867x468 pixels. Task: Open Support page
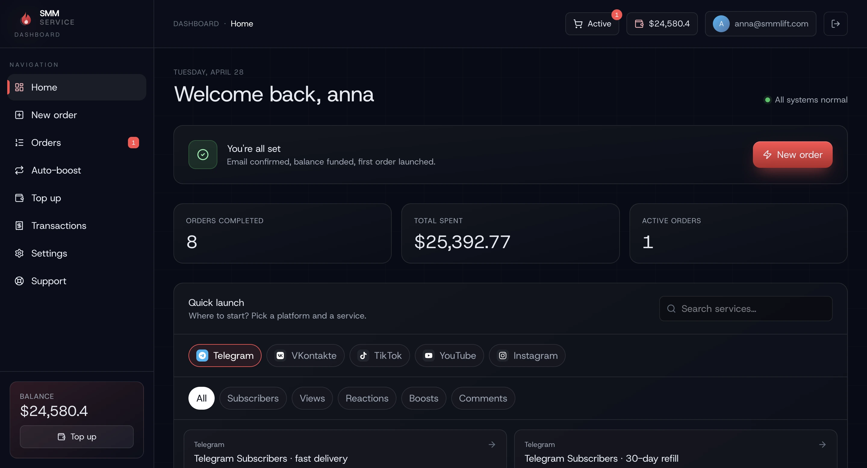tap(77, 281)
